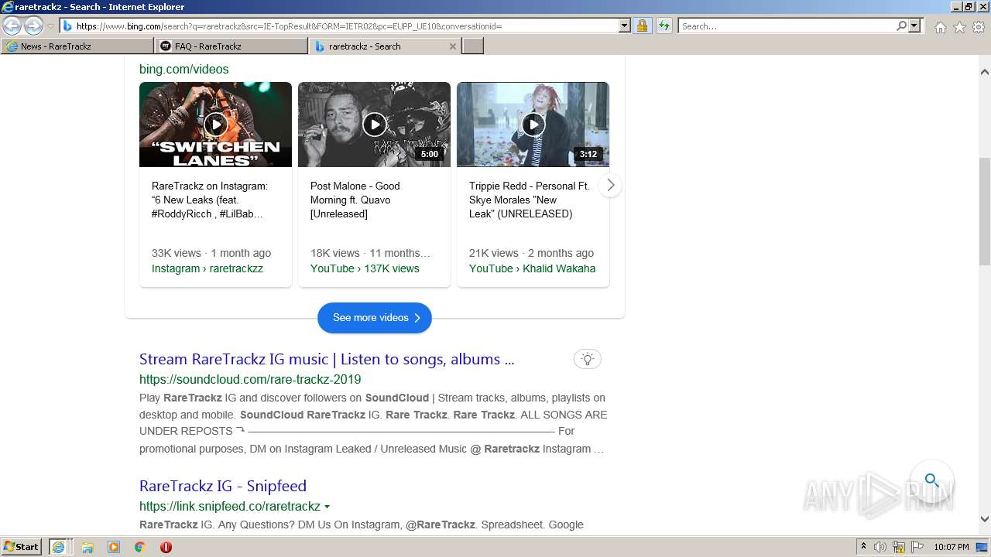Image resolution: width=991 pixels, height=557 pixels.
Task: Open a new blank tab
Action: pos(473,46)
